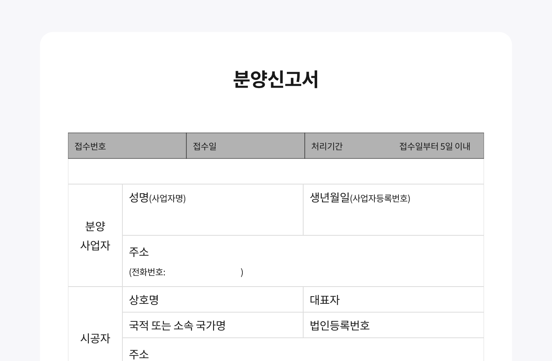The height and width of the screenshot is (361, 552).
Task: Click the empty row below the gray header
Action: 276,171
